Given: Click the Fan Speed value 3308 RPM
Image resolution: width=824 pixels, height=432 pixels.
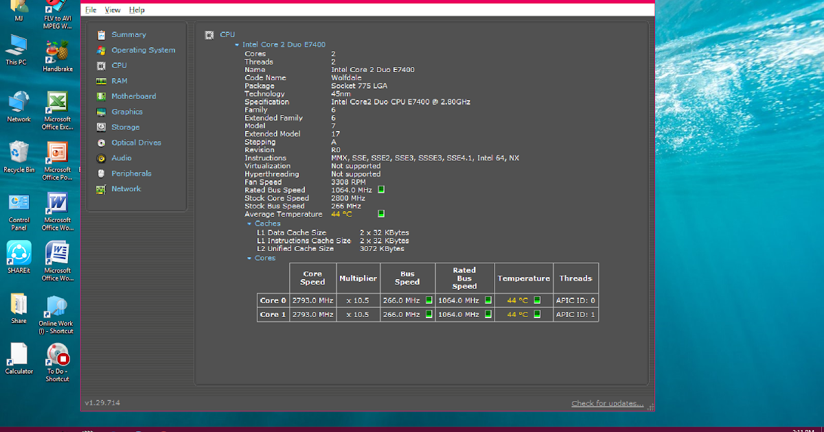Looking at the screenshot, I should 350,182.
